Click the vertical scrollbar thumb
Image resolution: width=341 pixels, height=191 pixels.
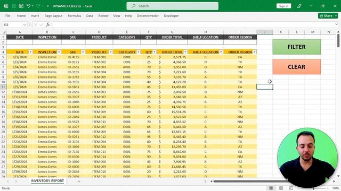(338, 40)
